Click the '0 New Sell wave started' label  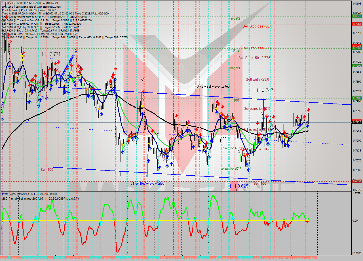coord(213,86)
